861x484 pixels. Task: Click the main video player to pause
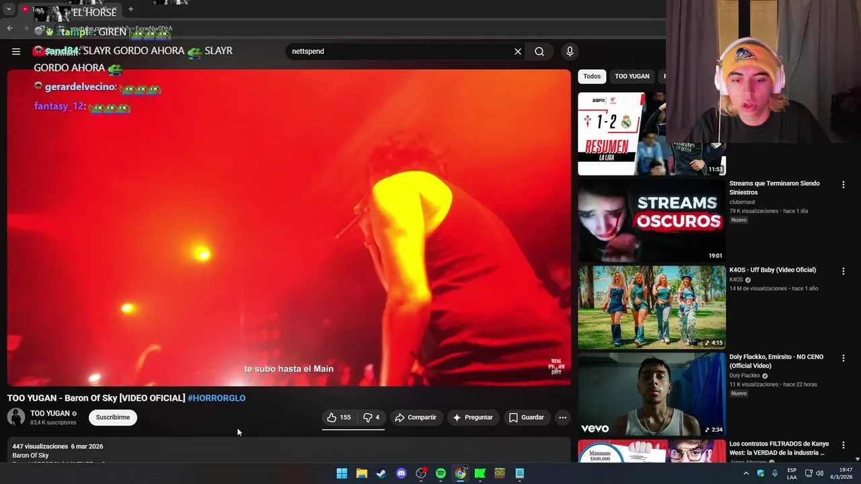coord(289,227)
